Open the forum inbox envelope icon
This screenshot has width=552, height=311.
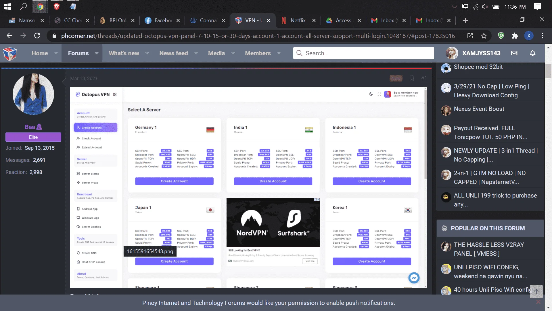tap(514, 53)
